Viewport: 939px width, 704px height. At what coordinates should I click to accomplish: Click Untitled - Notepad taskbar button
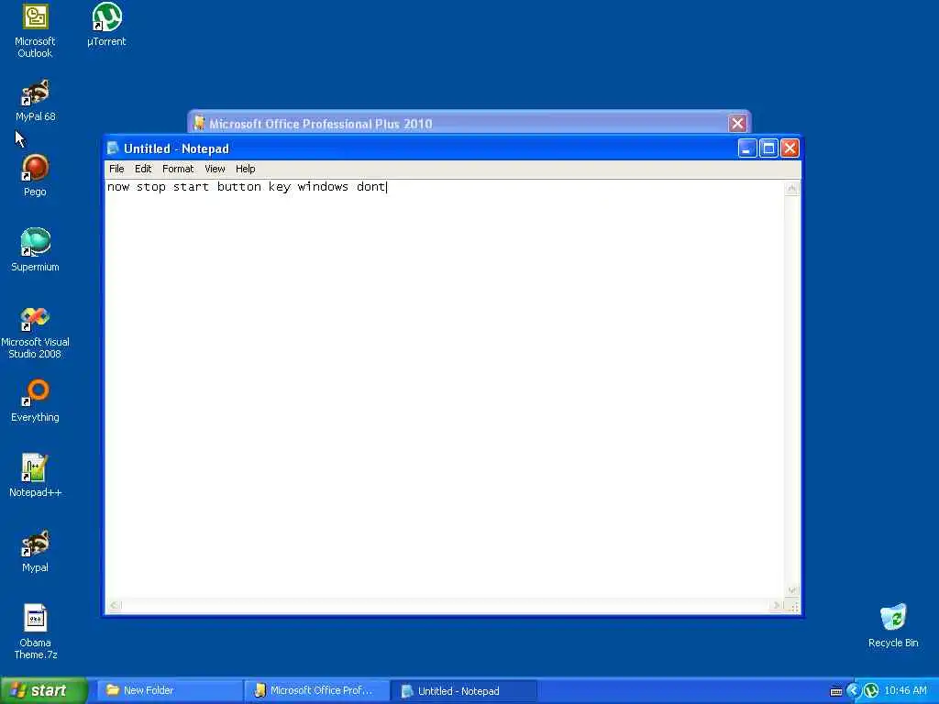[x=464, y=691]
